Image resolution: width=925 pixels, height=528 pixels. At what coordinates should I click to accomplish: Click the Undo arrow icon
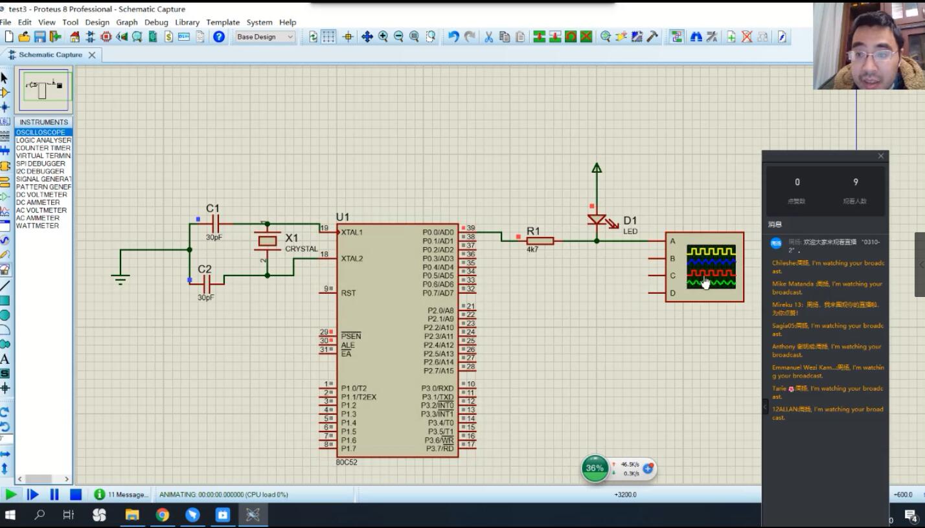453,37
